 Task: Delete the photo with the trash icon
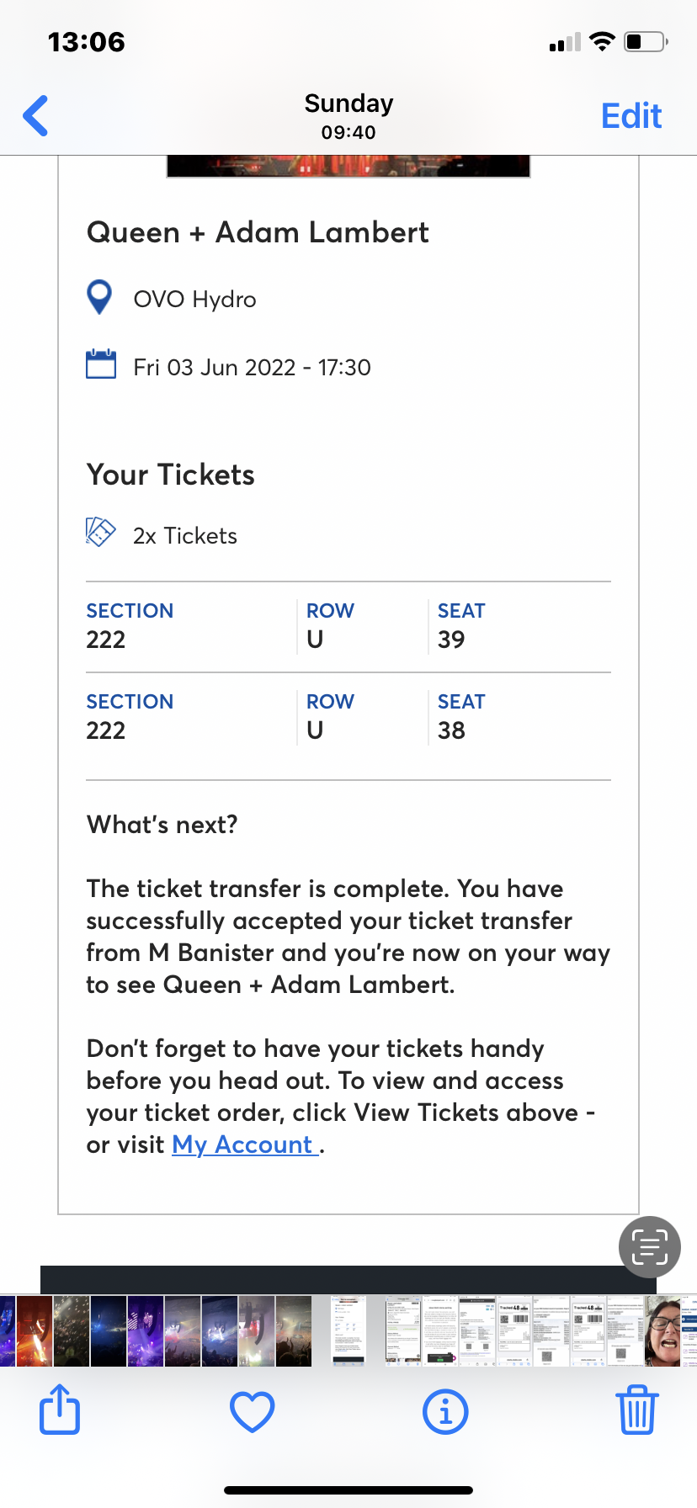(x=636, y=1410)
